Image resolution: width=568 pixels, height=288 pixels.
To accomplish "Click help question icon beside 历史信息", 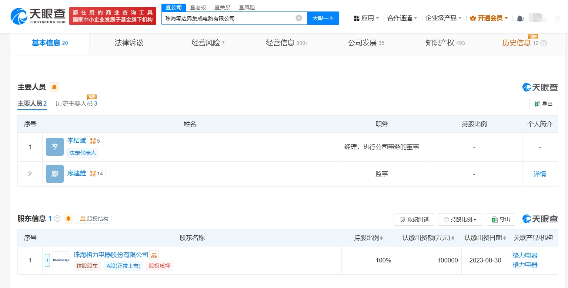I will click(544, 43).
